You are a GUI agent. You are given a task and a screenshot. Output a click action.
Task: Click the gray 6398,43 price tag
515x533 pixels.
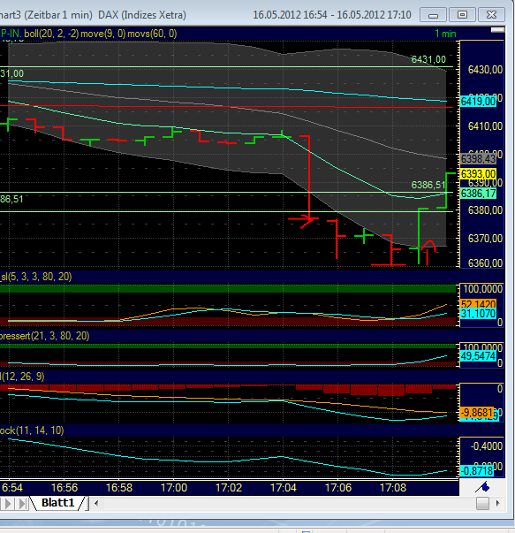click(478, 159)
